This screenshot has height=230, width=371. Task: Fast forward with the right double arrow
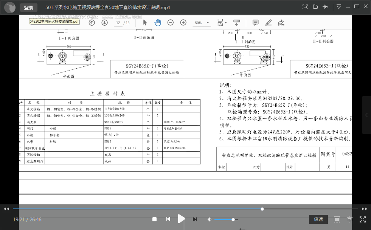coord(365,209)
